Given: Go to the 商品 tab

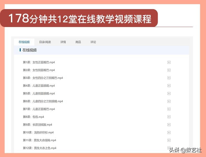Looking at the screenshot, I should (x=78, y=42).
